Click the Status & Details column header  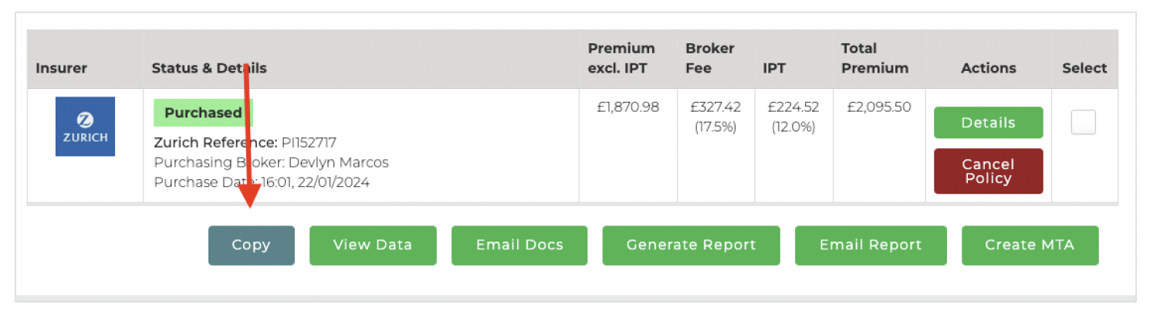tap(208, 68)
